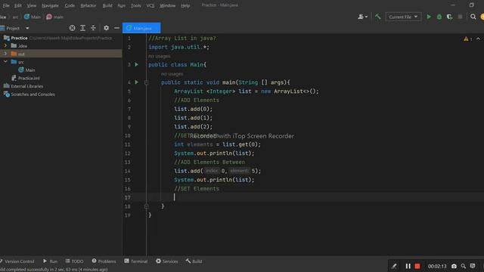Open the Run menu
The image size is (484, 272).
(122, 5)
